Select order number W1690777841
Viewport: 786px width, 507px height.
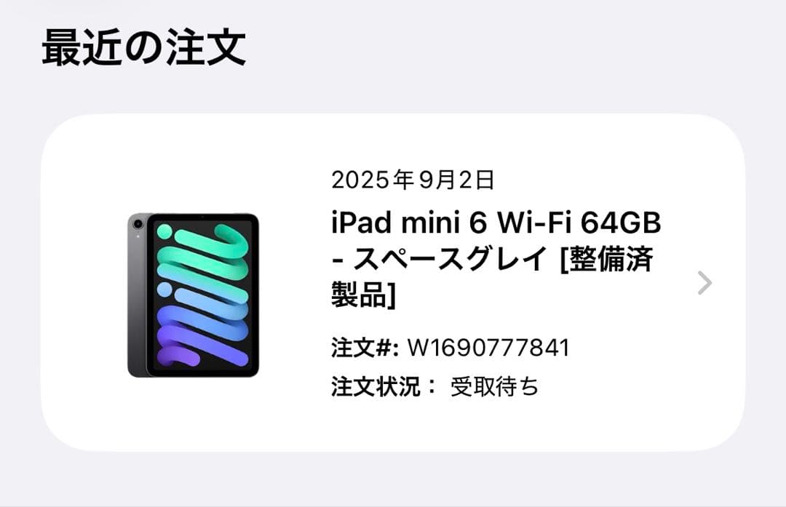click(x=488, y=348)
